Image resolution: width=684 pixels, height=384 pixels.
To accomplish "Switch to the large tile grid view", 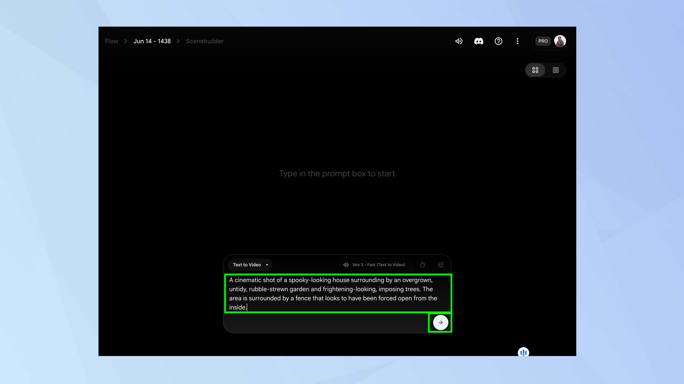I will 535,70.
